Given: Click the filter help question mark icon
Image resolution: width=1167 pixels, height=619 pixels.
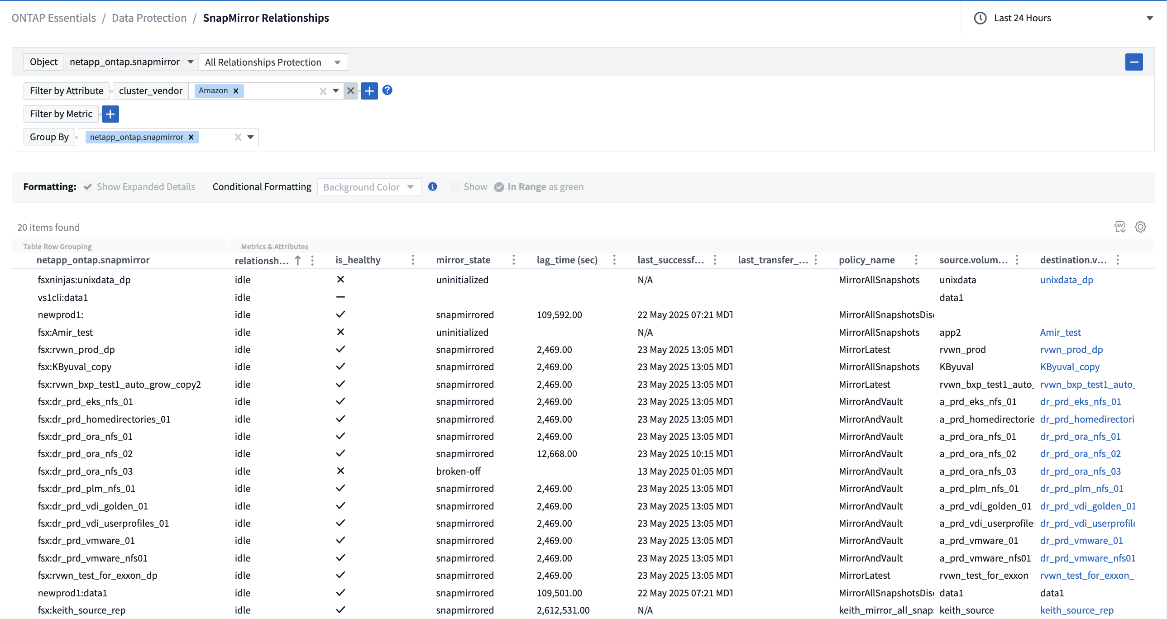Looking at the screenshot, I should pyautogui.click(x=387, y=90).
